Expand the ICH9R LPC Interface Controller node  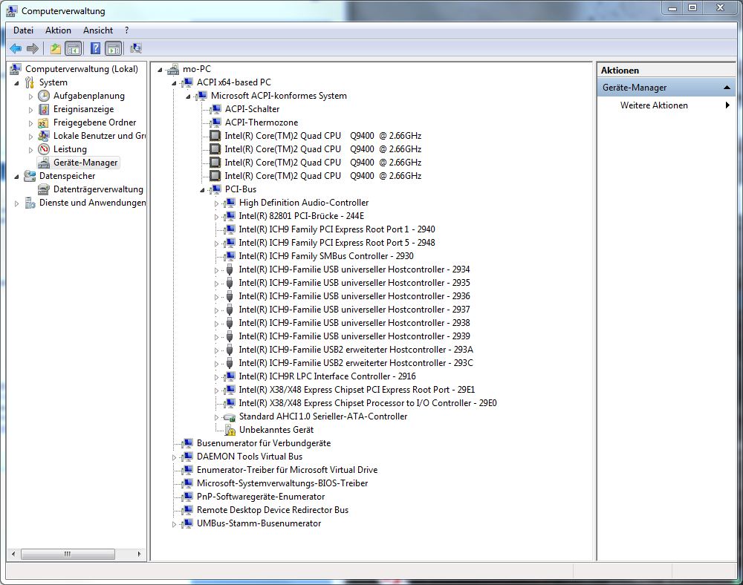point(216,377)
